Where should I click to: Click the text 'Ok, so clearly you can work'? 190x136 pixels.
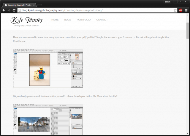click(x=65, y=96)
